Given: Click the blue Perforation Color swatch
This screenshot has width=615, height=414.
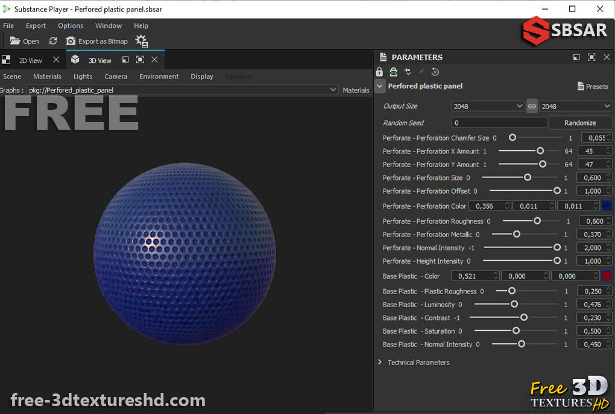Looking at the screenshot, I should 607,205.
